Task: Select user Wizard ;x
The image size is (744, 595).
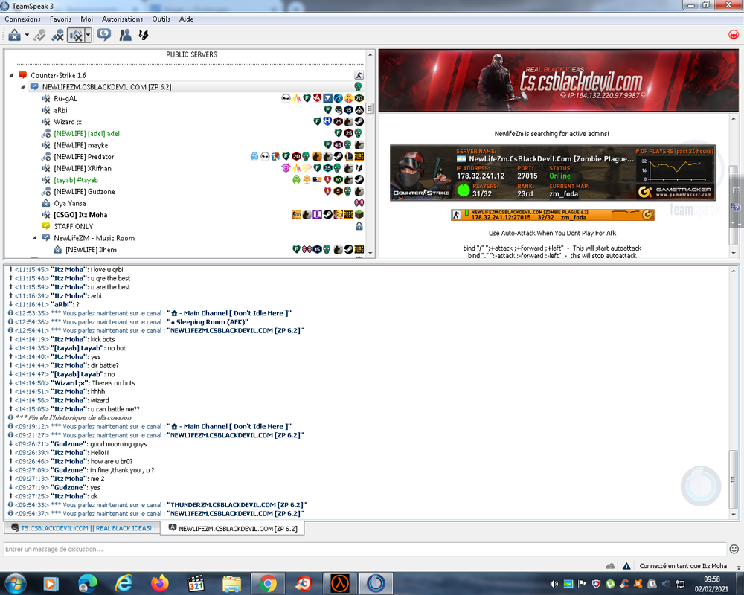Action: 68,122
